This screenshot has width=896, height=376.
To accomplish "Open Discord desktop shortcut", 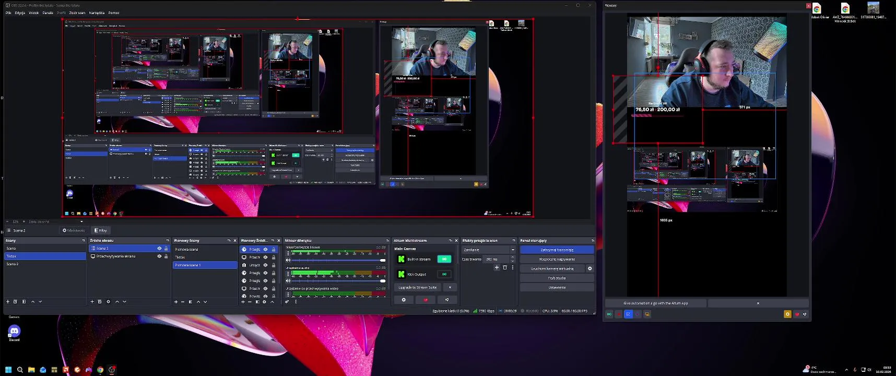I will pyautogui.click(x=14, y=333).
